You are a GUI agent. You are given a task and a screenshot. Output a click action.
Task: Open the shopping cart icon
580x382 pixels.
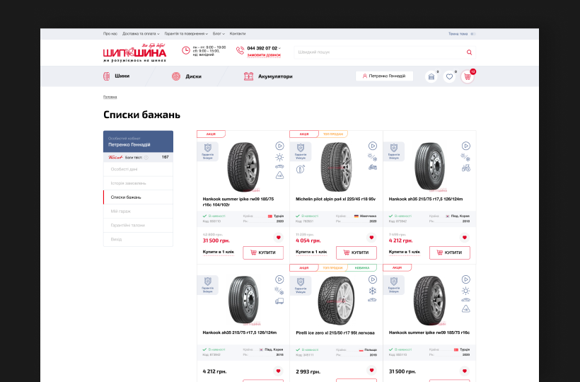click(467, 76)
